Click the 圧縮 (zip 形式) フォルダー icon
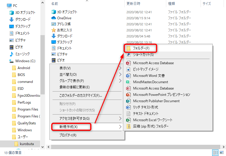 (128, 126)
